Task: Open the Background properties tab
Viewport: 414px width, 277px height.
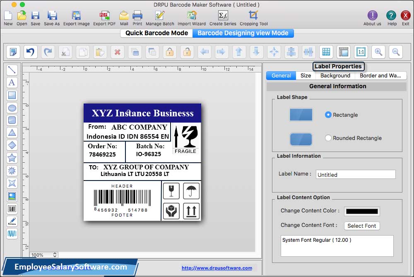Action: (x=335, y=75)
